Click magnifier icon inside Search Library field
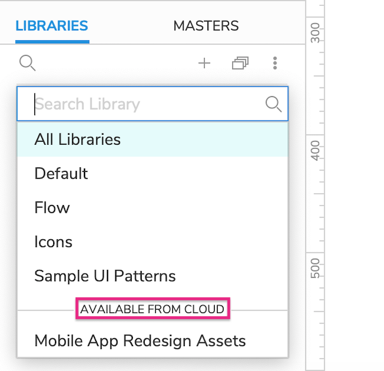Viewport: 384px width, 371px height. pos(274,104)
